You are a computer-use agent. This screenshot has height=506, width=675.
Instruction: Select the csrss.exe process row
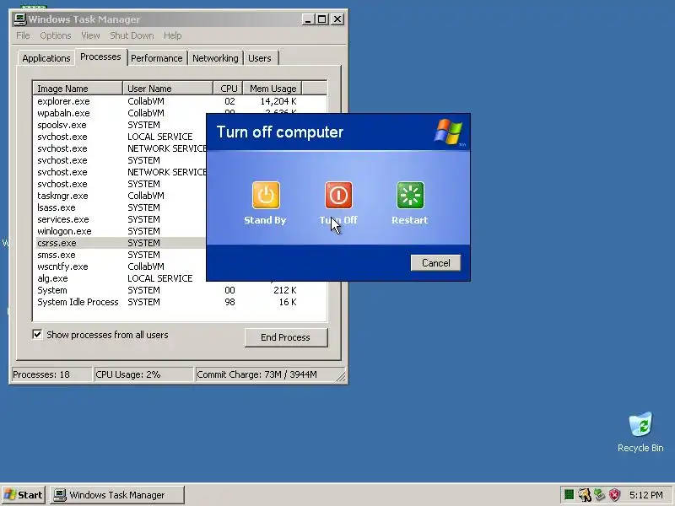(121, 243)
